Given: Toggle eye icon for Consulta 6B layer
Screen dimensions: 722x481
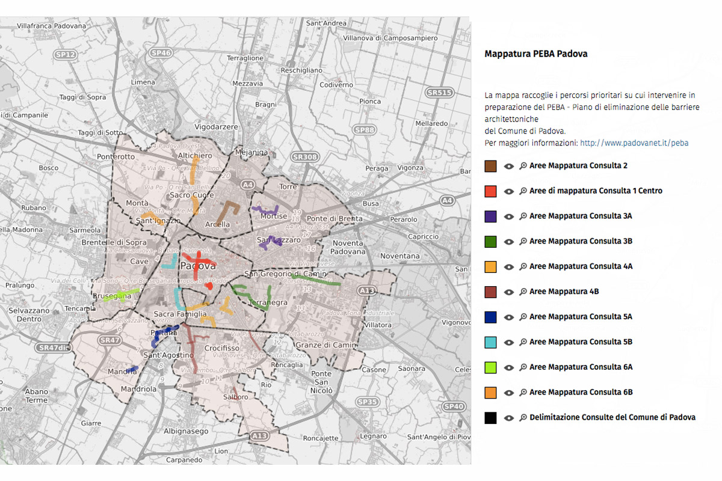Looking at the screenshot, I should 509,393.
